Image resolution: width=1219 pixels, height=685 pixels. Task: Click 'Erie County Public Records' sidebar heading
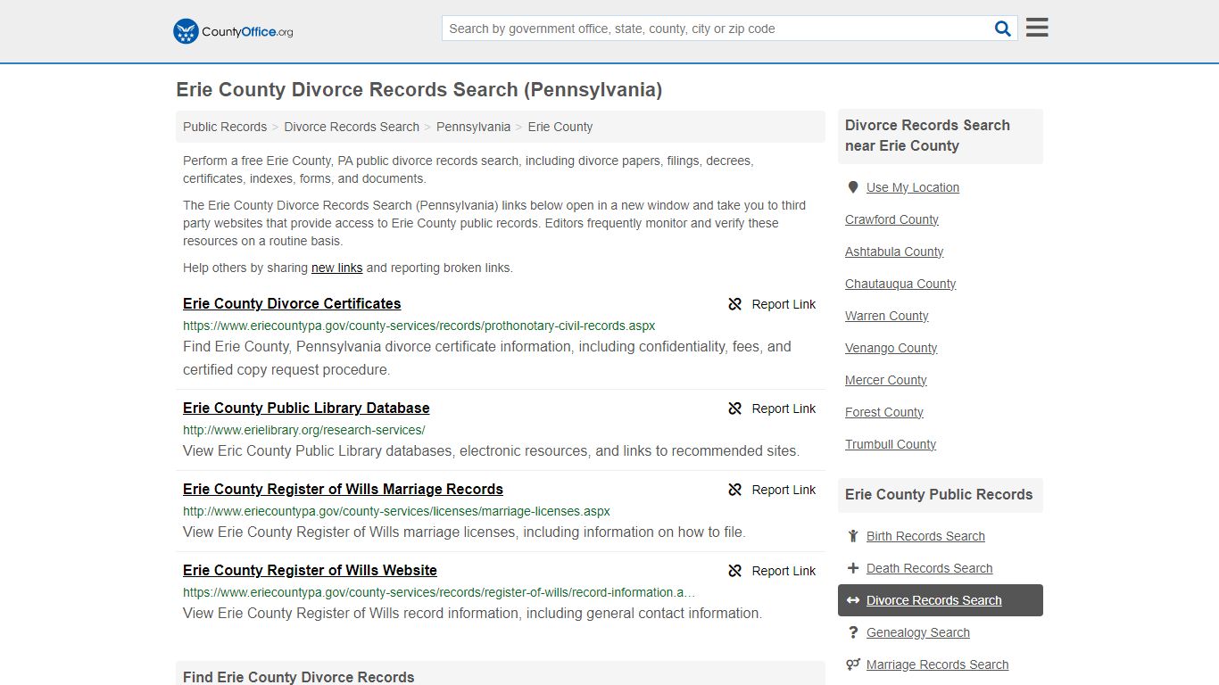point(939,494)
